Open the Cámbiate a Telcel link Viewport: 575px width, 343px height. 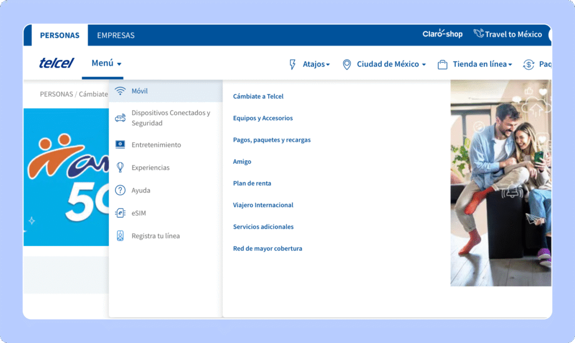(258, 97)
